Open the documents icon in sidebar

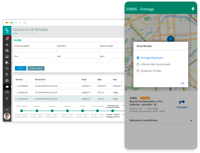(x=7, y=63)
